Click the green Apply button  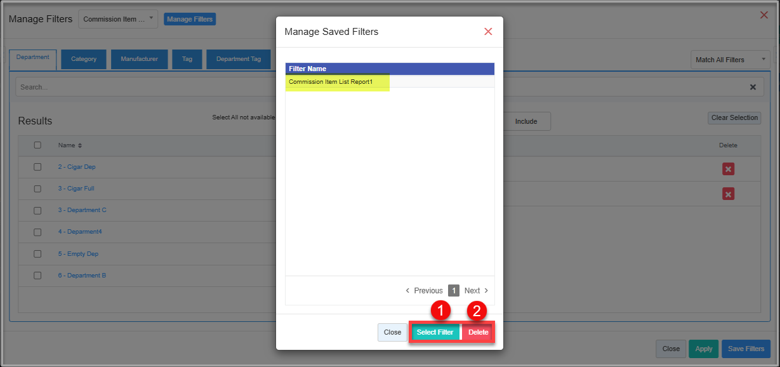point(704,349)
